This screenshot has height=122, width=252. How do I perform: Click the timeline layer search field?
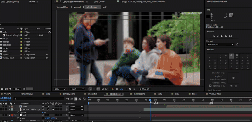pos(39,99)
